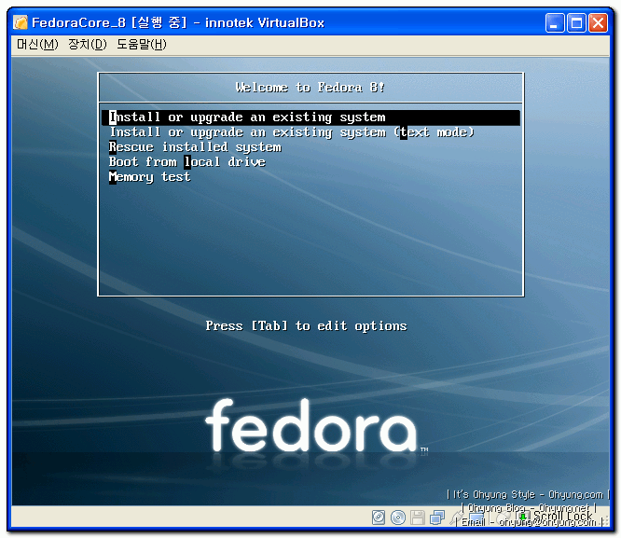Viewport: 621px width, 538px height.
Task: Click the hard disk activity icon in status bar
Action: [379, 517]
